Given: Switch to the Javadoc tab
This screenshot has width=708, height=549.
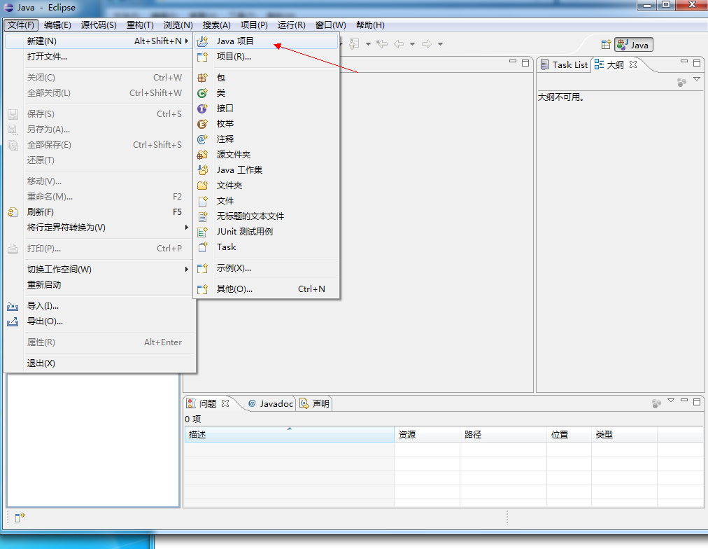Looking at the screenshot, I should pos(271,403).
